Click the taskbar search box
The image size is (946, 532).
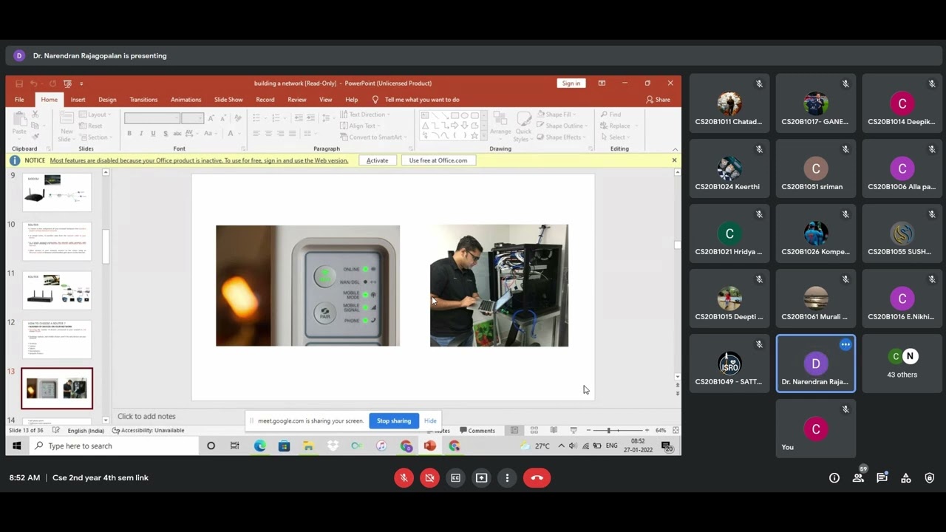click(x=114, y=446)
